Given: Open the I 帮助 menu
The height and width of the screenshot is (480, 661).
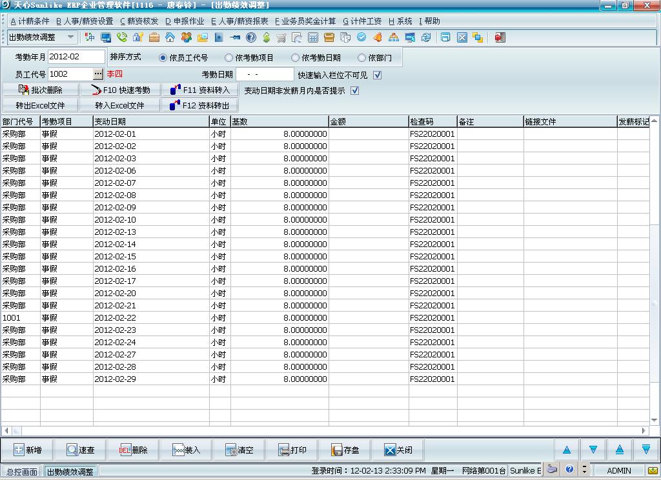Looking at the screenshot, I should pyautogui.click(x=429, y=21).
